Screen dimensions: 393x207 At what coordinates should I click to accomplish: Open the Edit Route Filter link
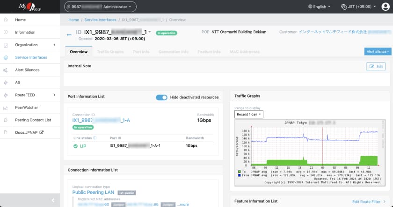tap(368, 201)
